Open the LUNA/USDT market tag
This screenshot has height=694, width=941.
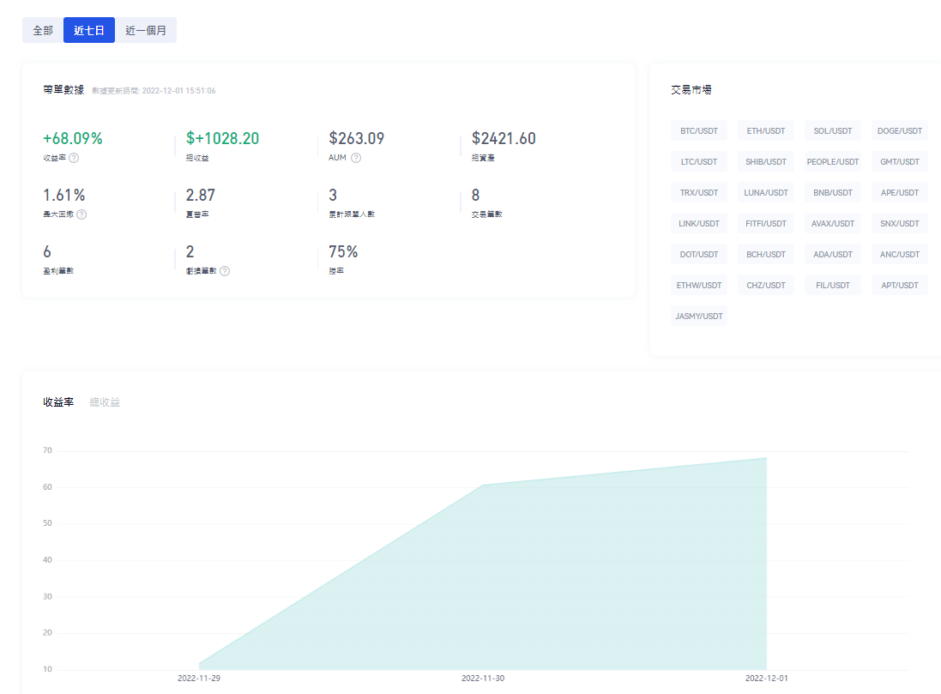[766, 193]
